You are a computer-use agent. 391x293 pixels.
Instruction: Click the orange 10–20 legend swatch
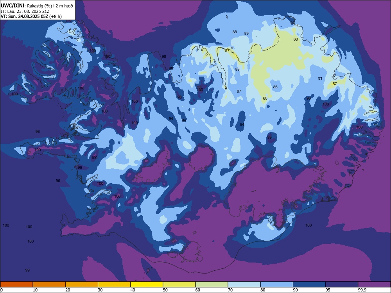tap(49, 284)
